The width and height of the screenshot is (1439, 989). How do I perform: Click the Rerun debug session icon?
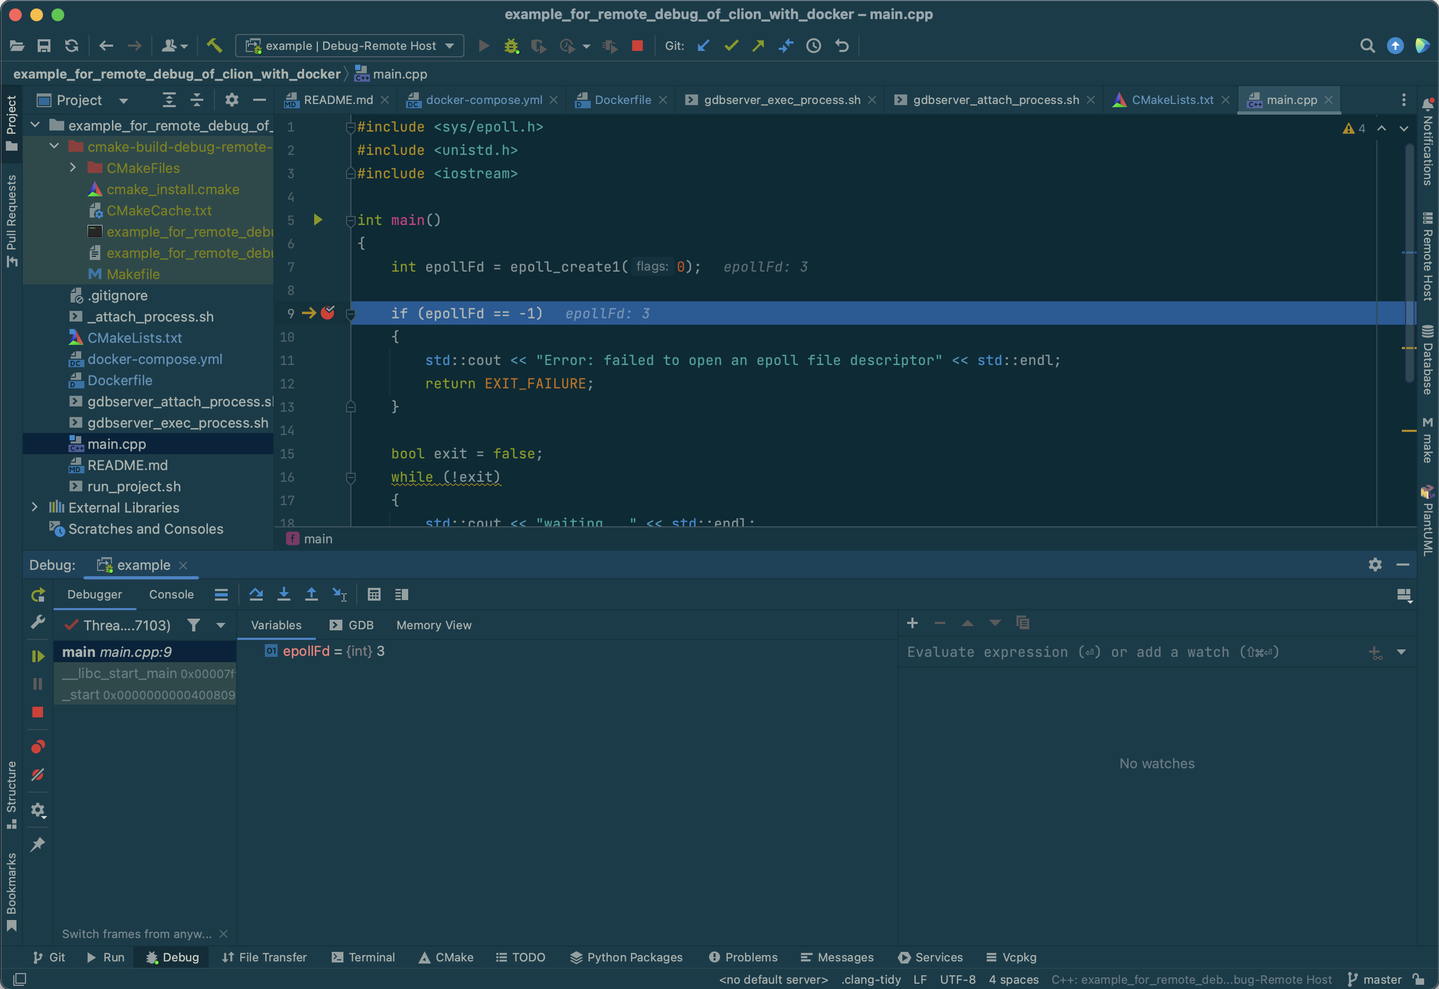click(x=38, y=595)
